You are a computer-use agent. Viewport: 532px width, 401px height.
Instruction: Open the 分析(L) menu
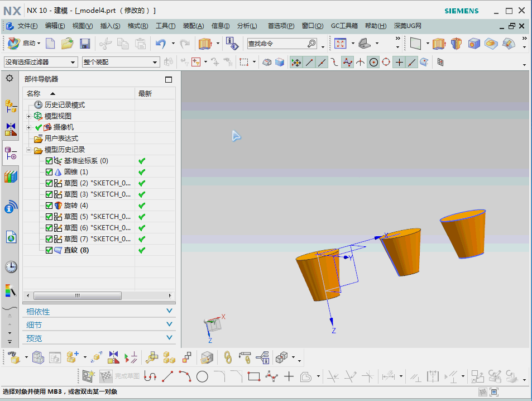247,26
